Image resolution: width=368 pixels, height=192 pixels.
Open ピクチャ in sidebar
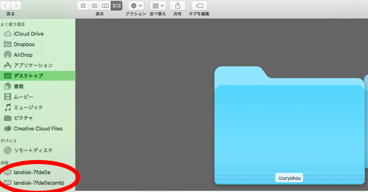38,118
